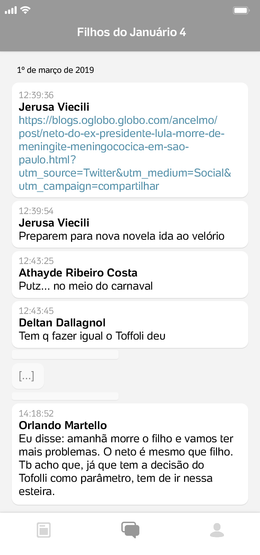Open the profile person icon
This screenshot has width=260, height=555.
tap(217, 530)
